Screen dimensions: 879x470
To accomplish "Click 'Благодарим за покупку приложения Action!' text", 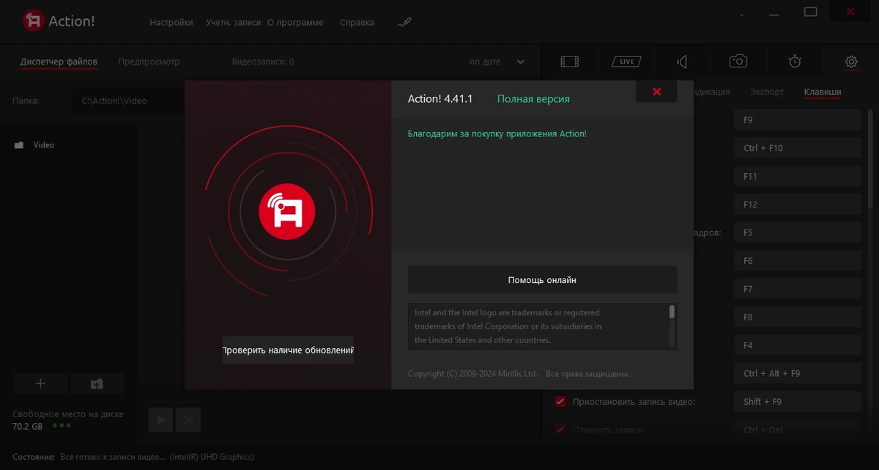I will click(x=497, y=133).
